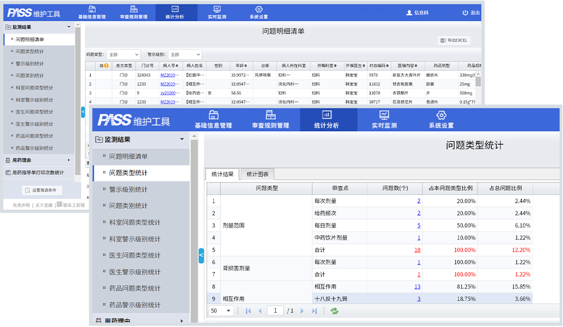
Task: Click the green refresh icon in pager
Action: (x=334, y=311)
